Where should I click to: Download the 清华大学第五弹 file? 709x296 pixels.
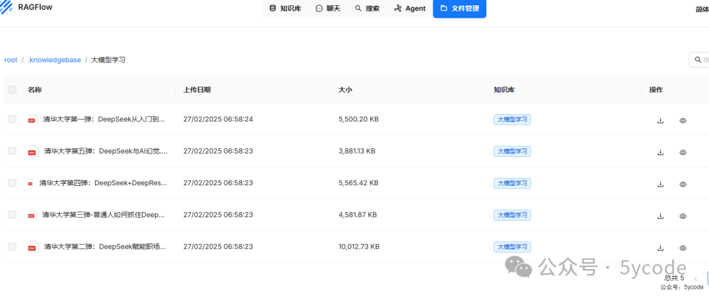pos(660,152)
